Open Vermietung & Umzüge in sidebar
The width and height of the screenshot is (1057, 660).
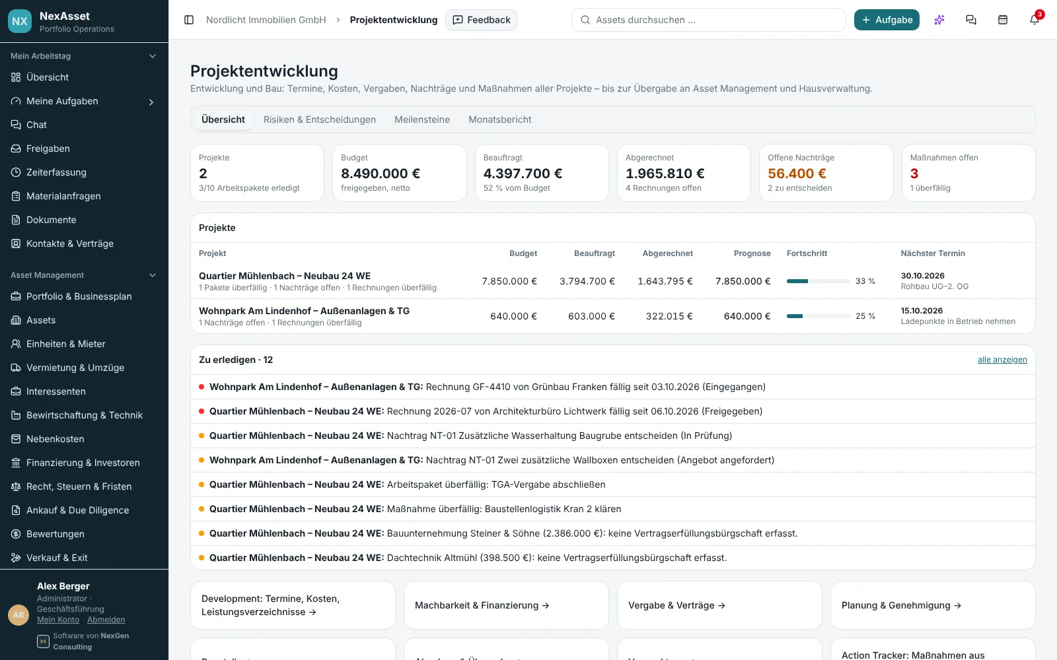coord(84,368)
